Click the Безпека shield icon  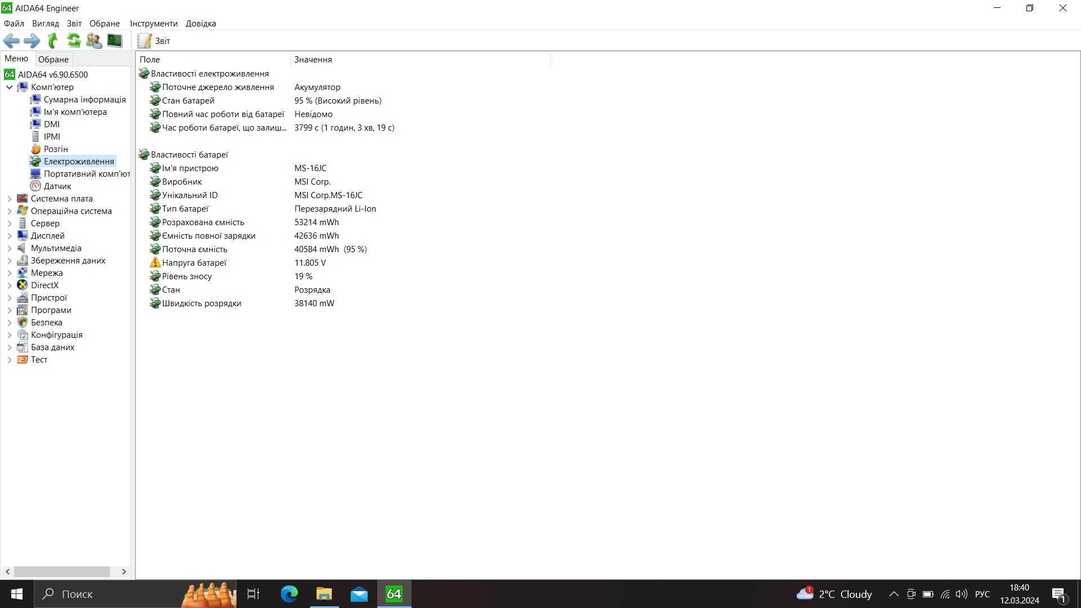tap(23, 323)
